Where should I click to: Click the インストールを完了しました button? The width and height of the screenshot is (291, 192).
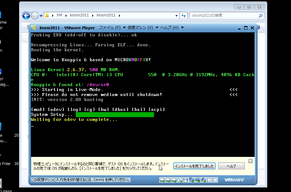tap(194, 166)
